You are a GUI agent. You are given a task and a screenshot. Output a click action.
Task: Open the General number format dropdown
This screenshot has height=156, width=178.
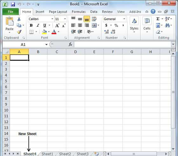124,19
